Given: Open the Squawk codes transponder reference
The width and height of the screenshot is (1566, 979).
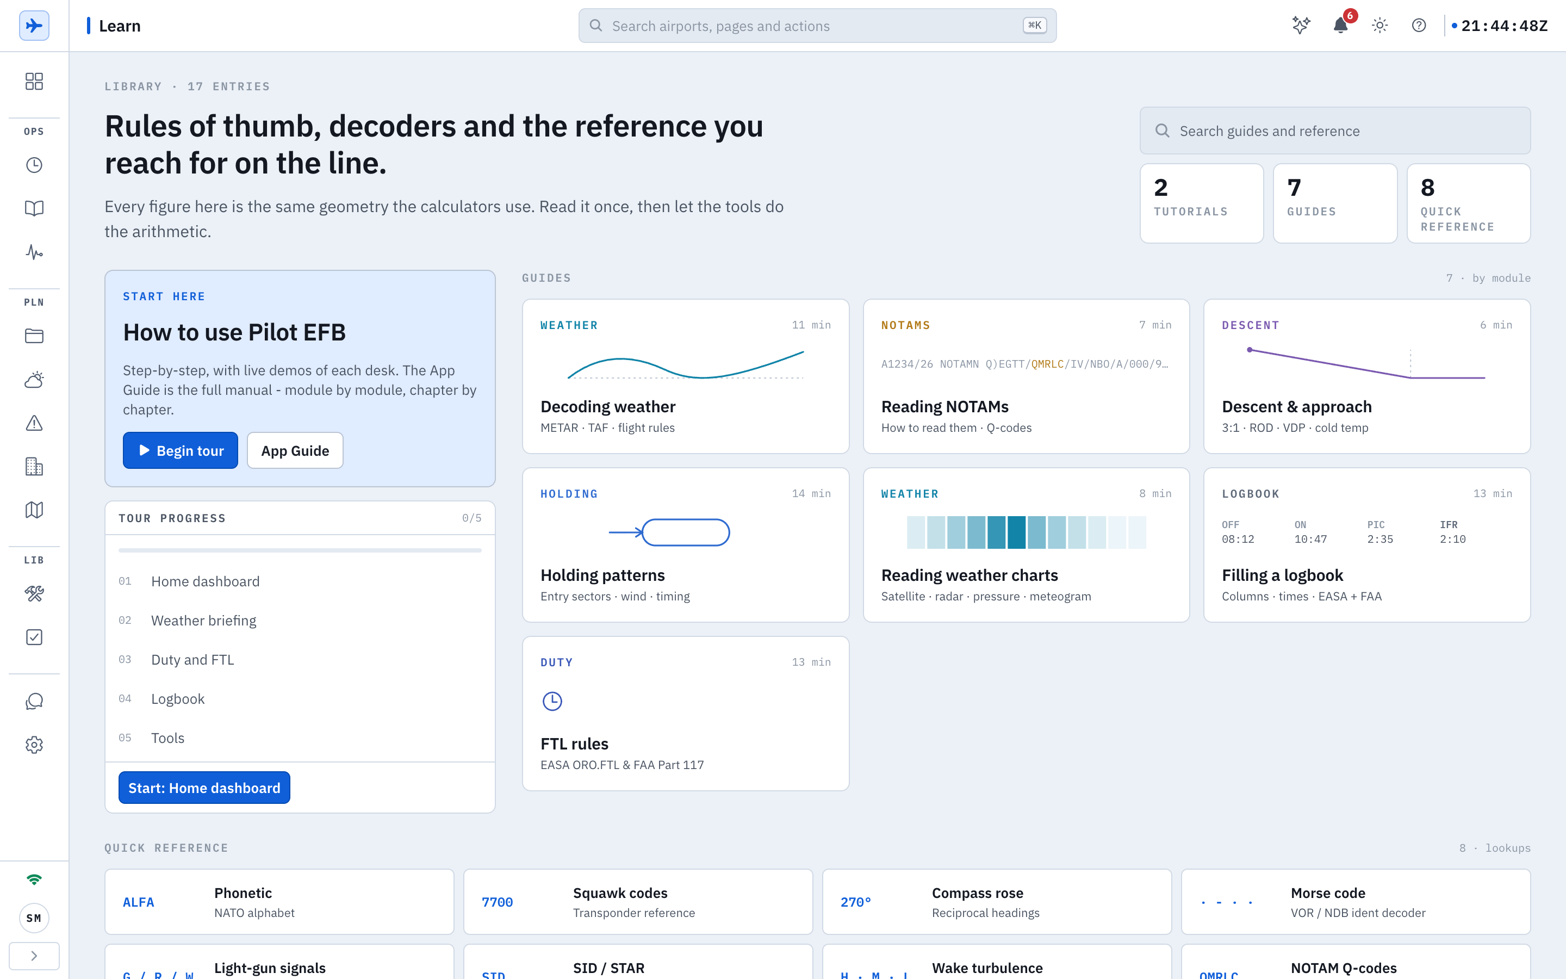Looking at the screenshot, I should pos(638,902).
